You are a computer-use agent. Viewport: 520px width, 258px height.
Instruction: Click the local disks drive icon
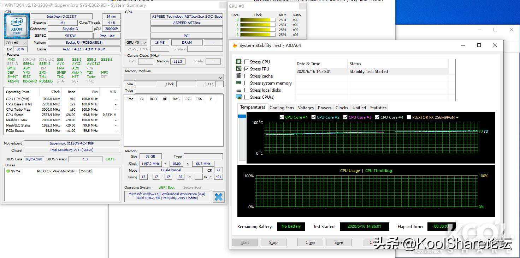[239, 90]
